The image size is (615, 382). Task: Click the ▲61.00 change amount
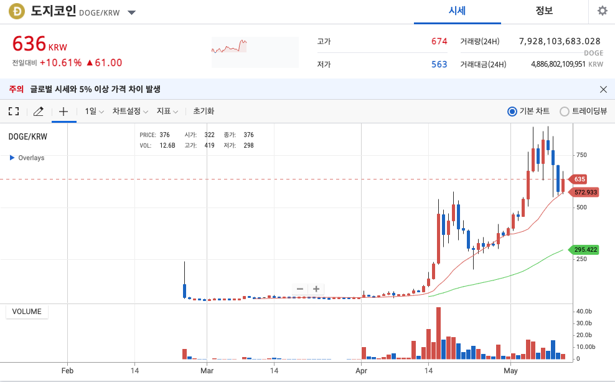click(104, 63)
